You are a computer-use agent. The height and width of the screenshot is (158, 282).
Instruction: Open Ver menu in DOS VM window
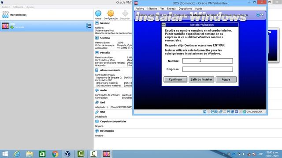162,9
